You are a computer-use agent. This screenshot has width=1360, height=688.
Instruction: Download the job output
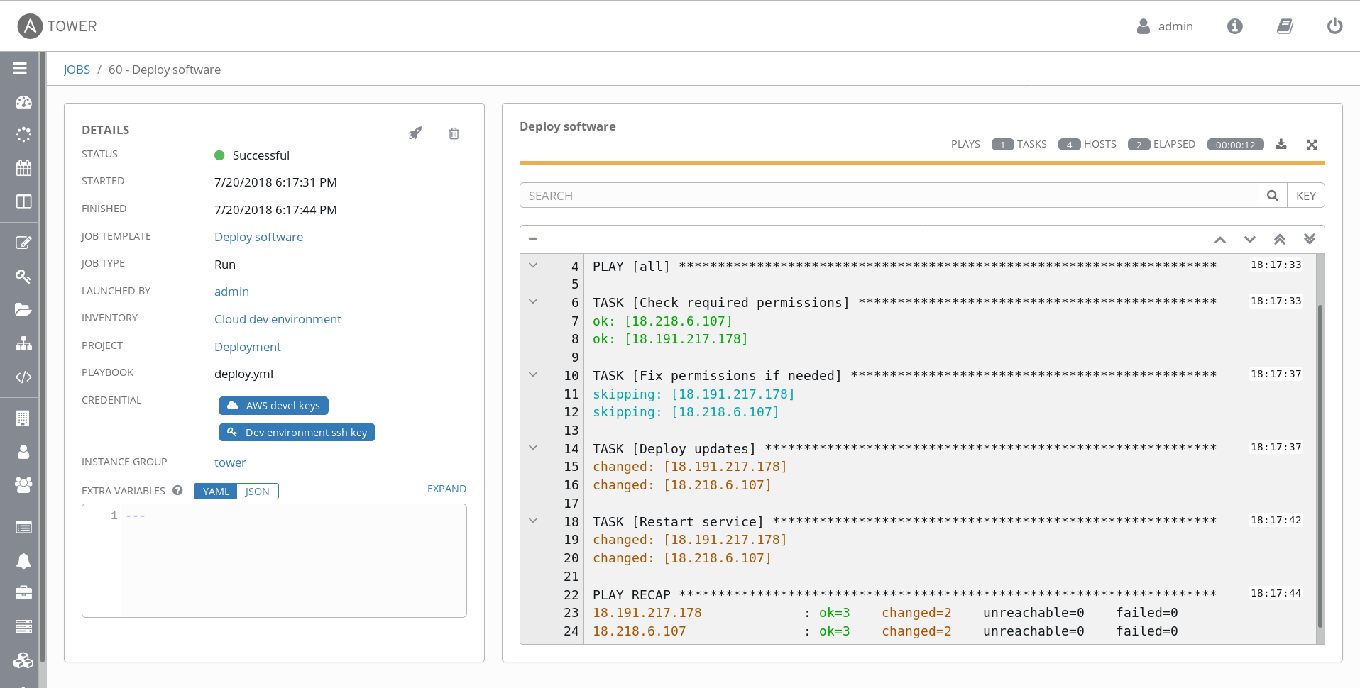1281,144
